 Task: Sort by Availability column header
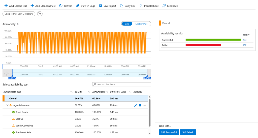99,92
